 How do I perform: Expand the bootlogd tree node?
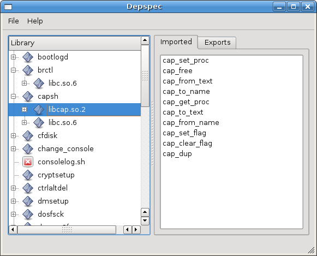(13, 57)
